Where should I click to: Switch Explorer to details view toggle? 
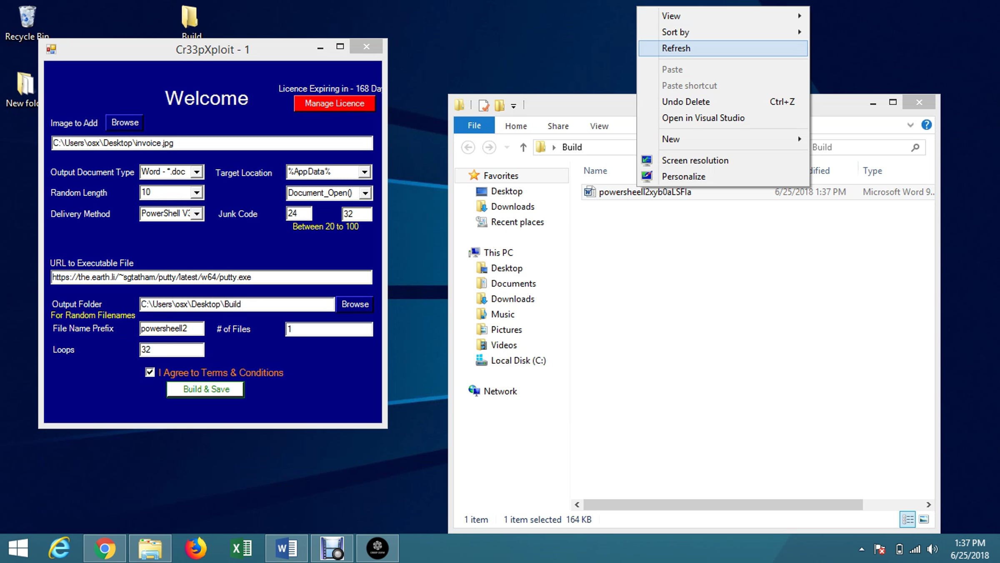pyautogui.click(x=907, y=519)
